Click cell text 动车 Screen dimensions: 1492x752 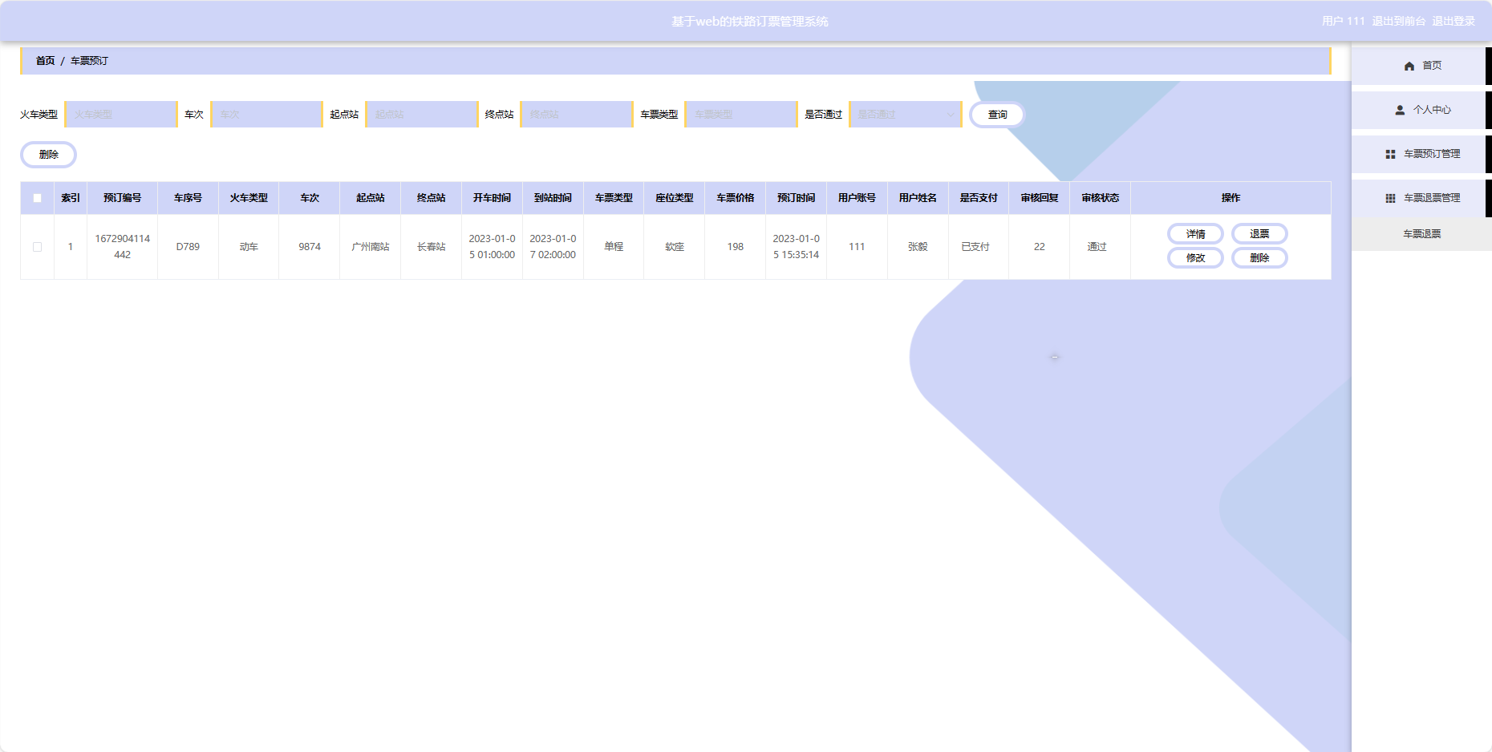point(249,247)
